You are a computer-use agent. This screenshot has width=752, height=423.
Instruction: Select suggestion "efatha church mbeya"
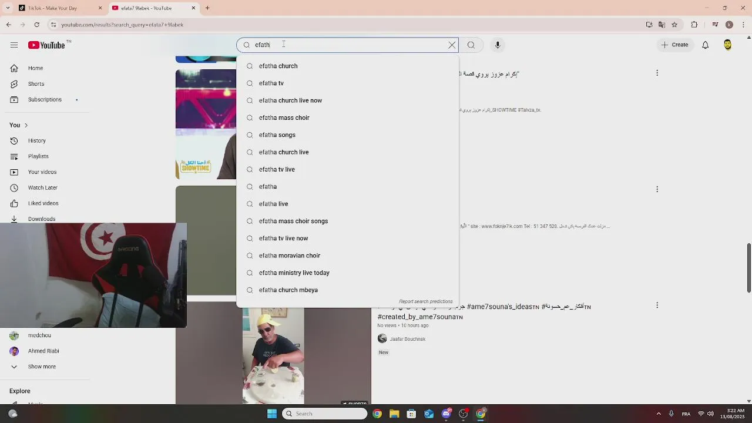point(347,290)
